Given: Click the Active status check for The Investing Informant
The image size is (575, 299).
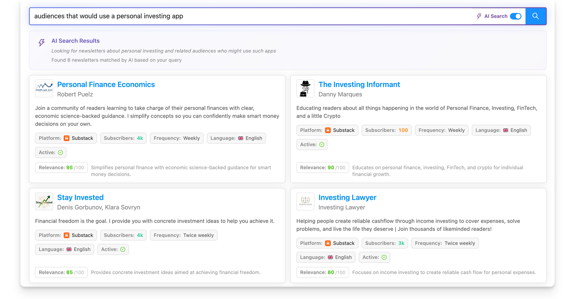Looking at the screenshot, I should click(322, 144).
